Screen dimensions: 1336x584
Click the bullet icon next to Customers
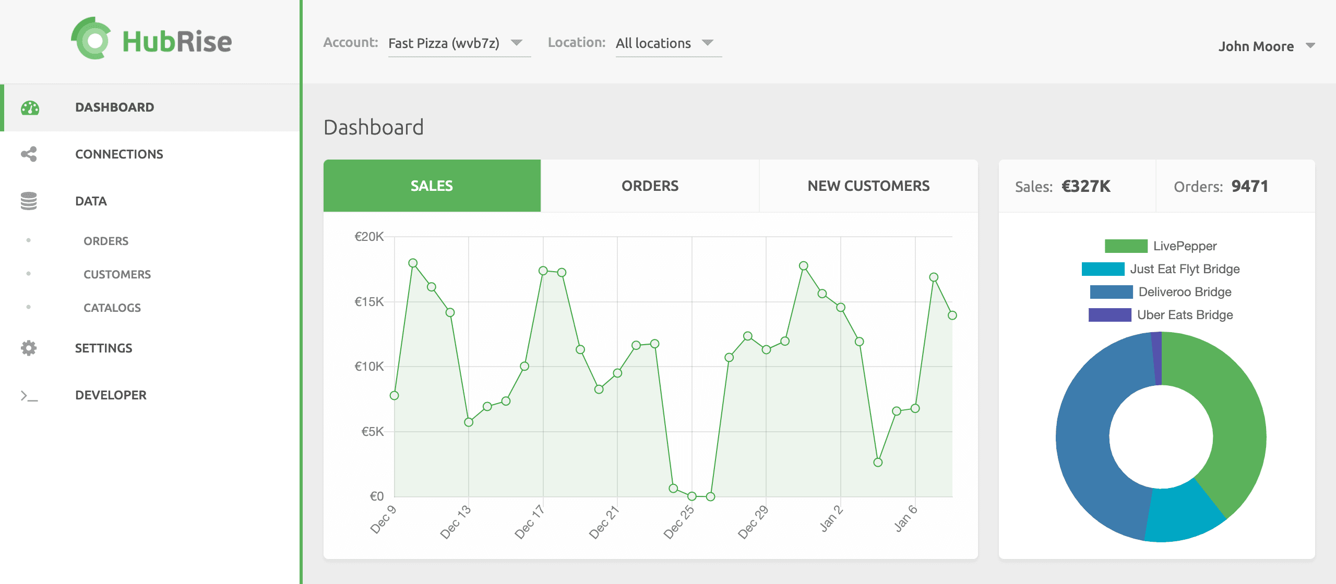coord(29,274)
